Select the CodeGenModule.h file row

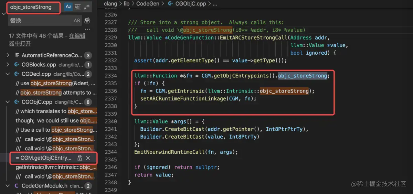tap(49, 186)
